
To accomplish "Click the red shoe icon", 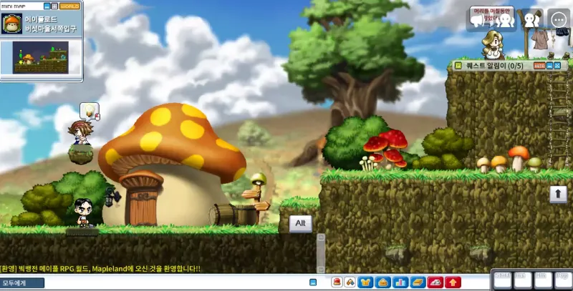I will pos(435,282).
